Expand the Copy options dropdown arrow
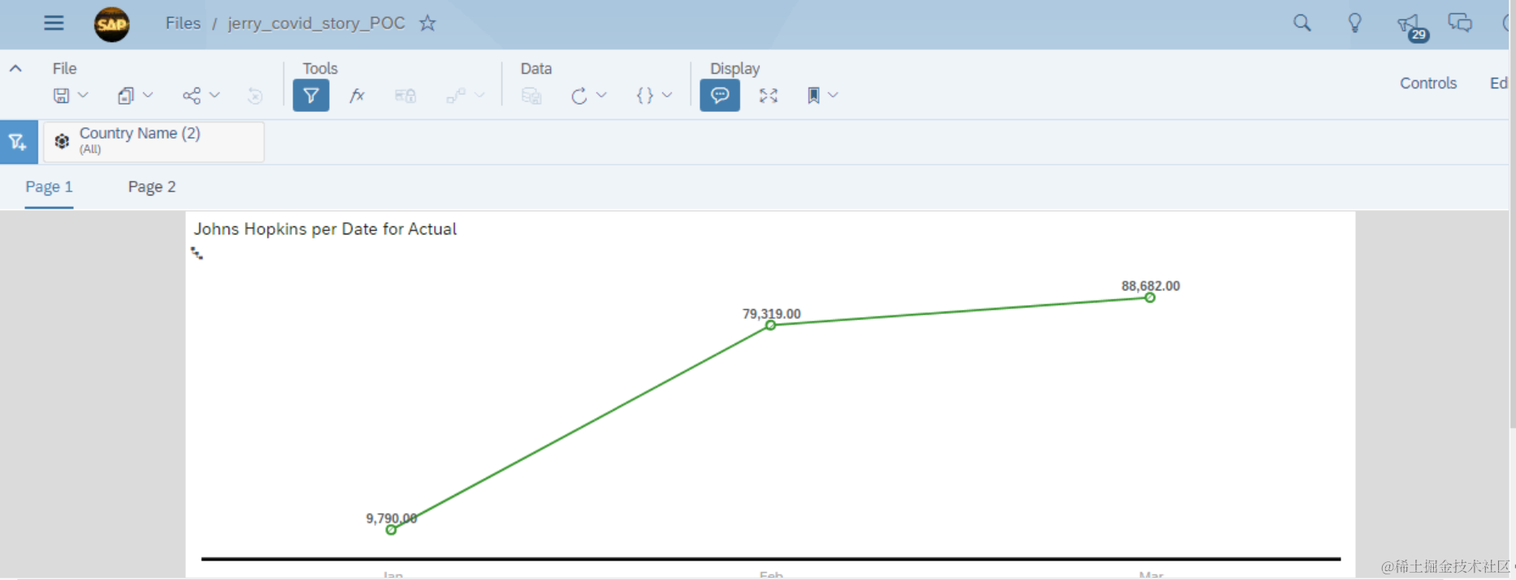Screen dimensions: 1516x580 [x=148, y=95]
